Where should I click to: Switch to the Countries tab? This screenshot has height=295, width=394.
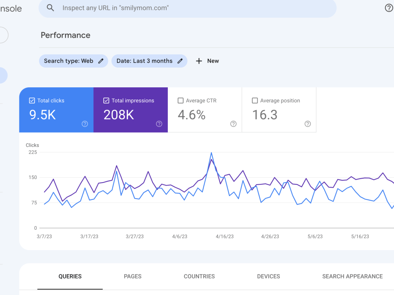[x=199, y=277]
